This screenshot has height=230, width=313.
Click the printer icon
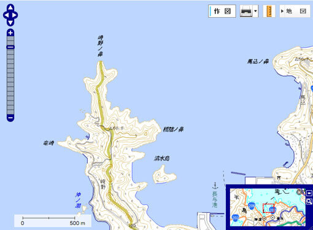247,11
